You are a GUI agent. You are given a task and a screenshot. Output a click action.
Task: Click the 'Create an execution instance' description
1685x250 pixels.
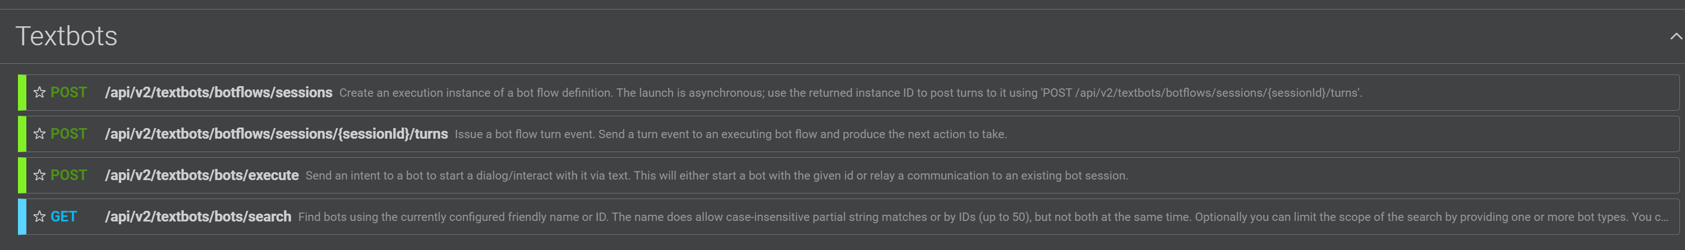click(850, 93)
